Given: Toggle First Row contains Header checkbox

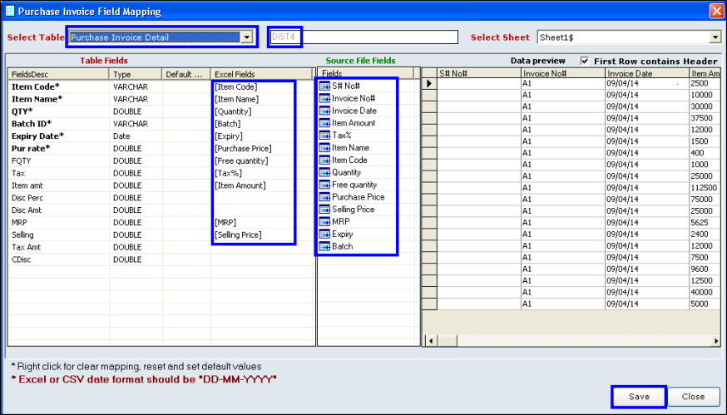Looking at the screenshot, I should [x=584, y=61].
